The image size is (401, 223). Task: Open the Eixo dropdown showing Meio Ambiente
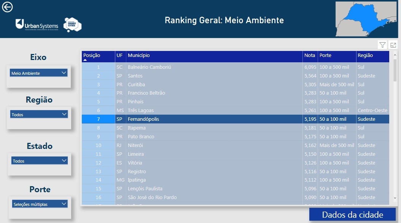38,73
